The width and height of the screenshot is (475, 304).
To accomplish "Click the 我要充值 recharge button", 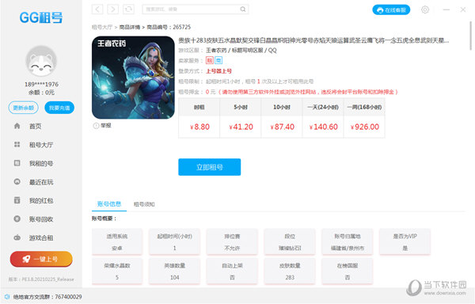I will pos(59,108).
